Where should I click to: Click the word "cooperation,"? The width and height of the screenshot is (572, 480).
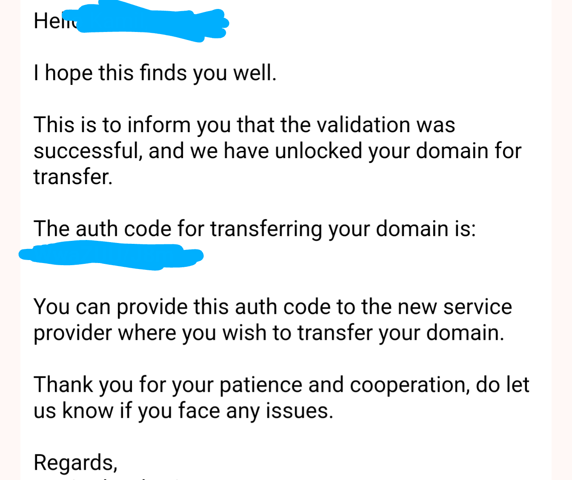410,385
